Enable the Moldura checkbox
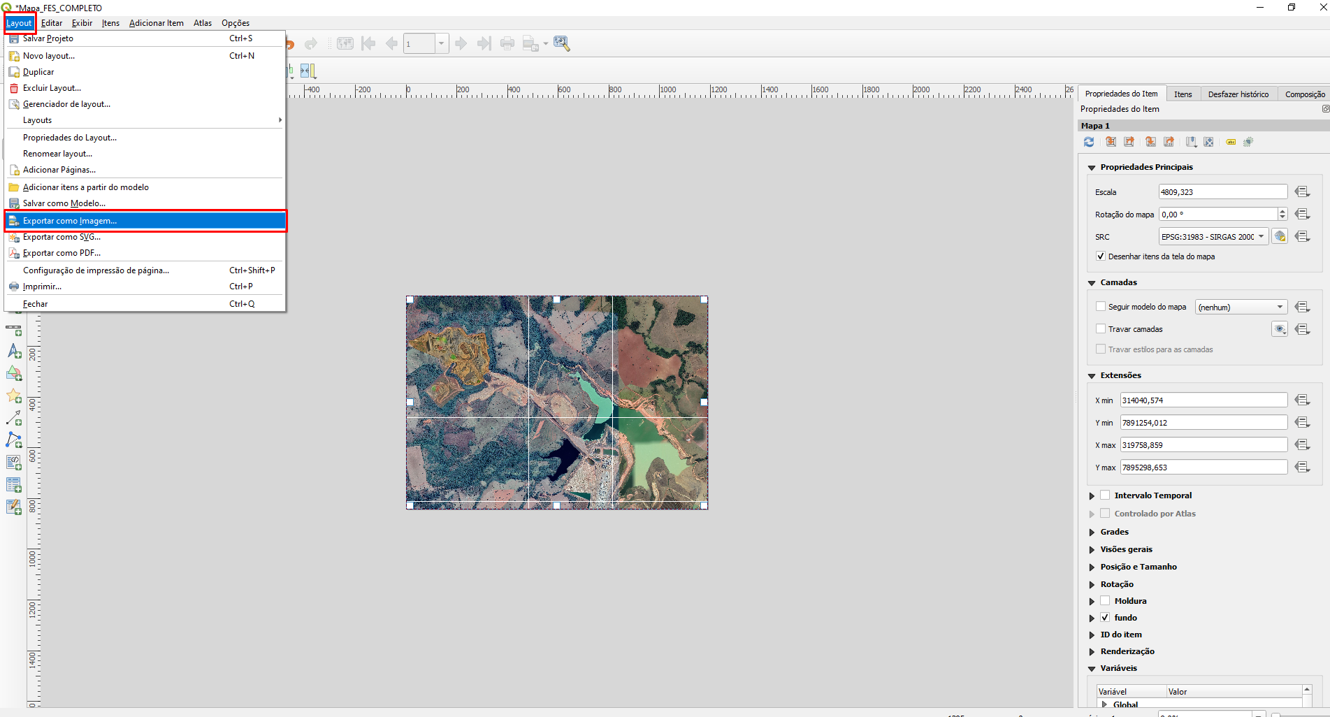The image size is (1330, 717). [1105, 600]
